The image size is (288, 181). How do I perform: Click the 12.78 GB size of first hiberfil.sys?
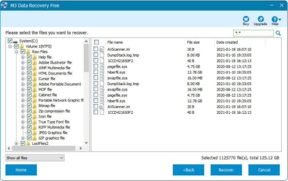point(194,72)
